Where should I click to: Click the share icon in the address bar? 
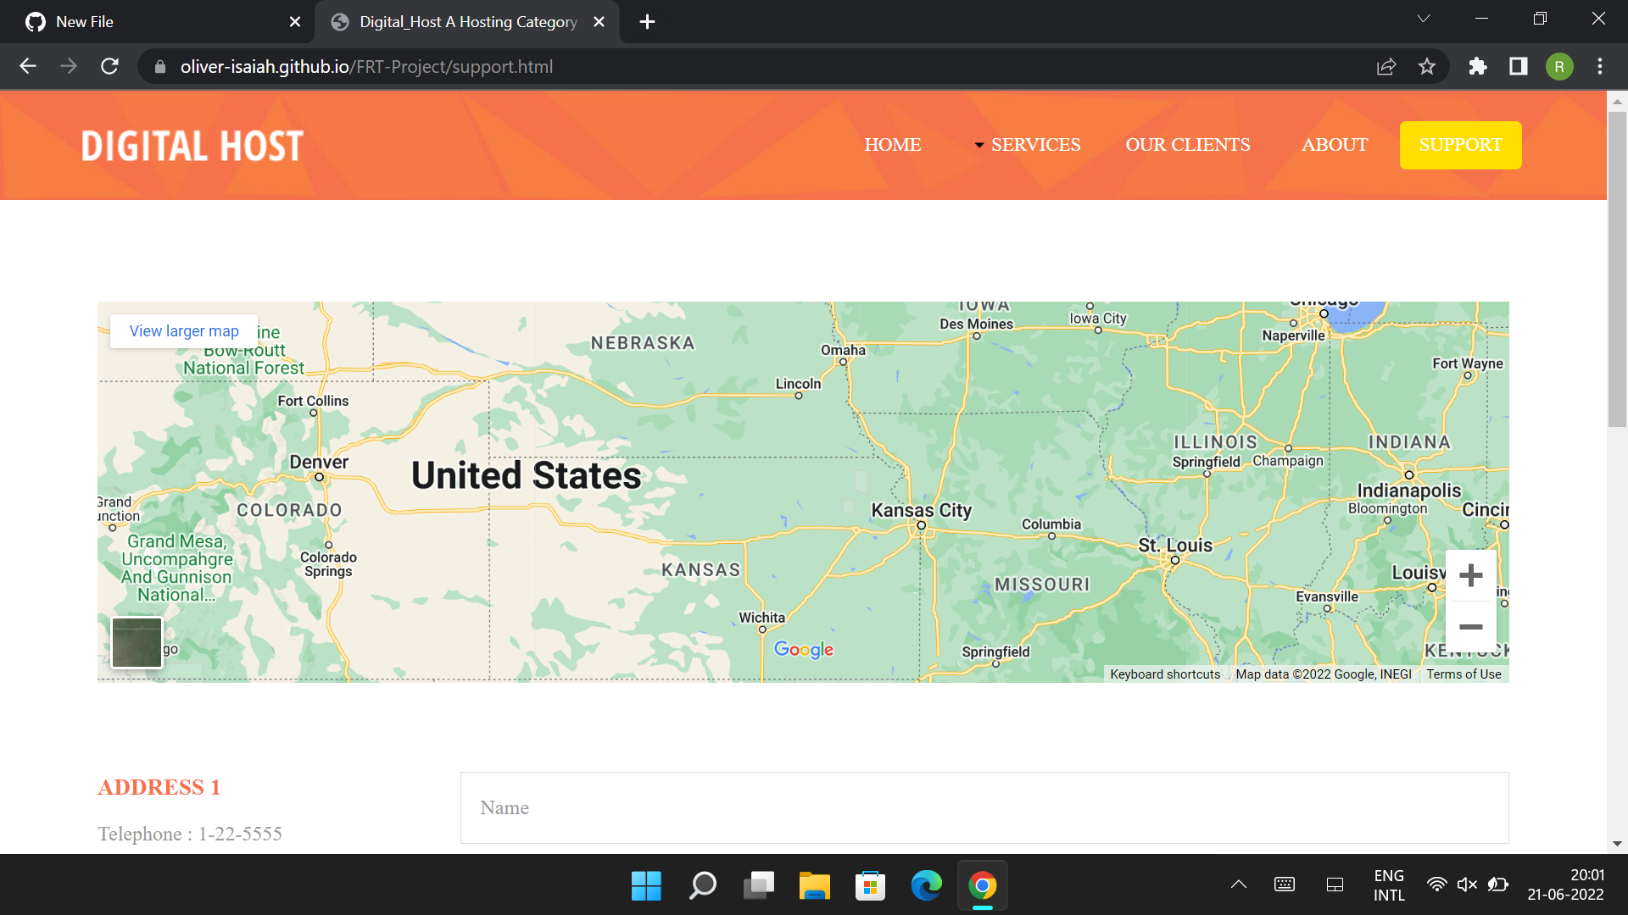click(1385, 66)
